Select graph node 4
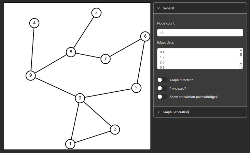Viewport: 250px width, 153px height. (34, 23)
